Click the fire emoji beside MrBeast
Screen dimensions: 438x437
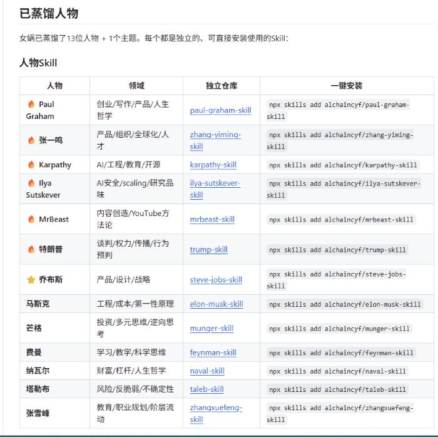pyautogui.click(x=31, y=219)
